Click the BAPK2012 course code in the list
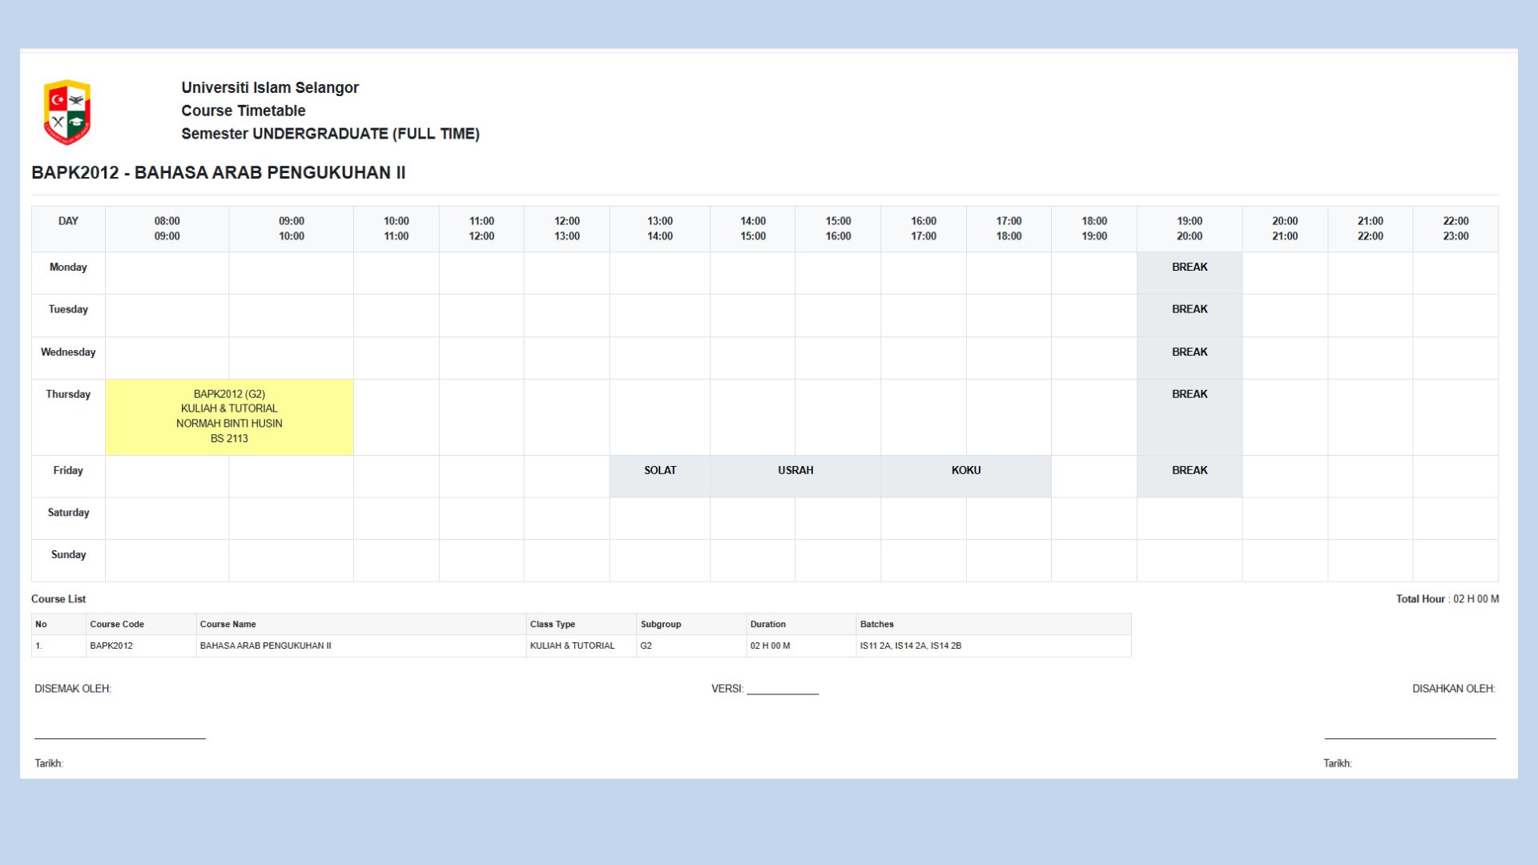Screen dimensions: 1538x865 pos(112,645)
